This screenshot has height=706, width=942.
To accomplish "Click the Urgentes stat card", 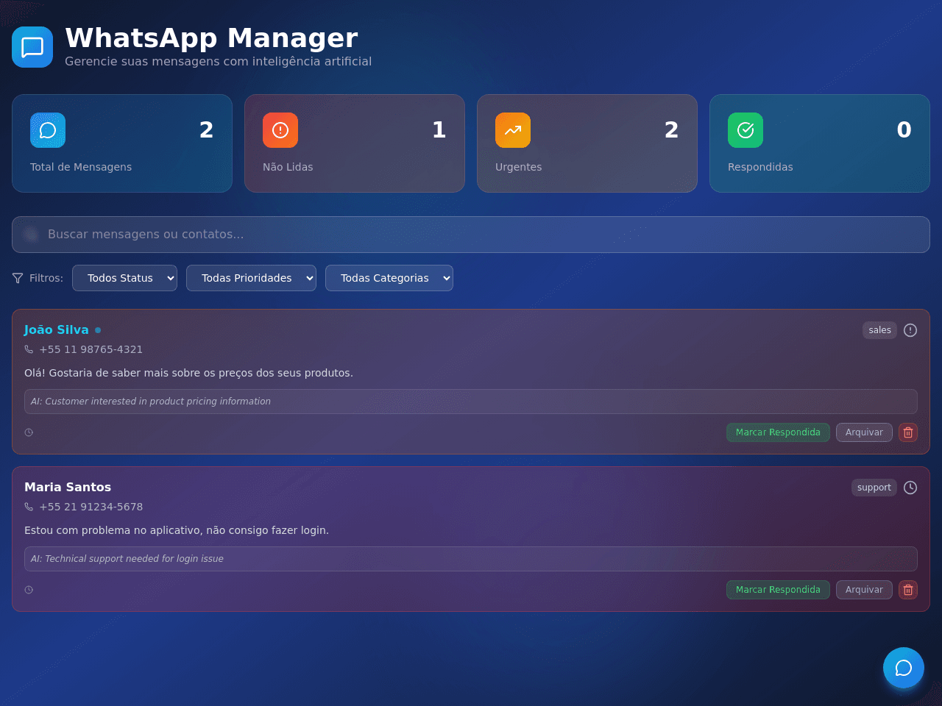I will [587, 143].
